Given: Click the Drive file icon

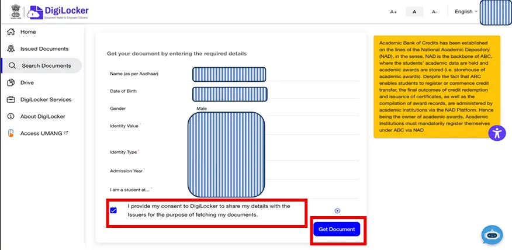Looking at the screenshot, I should tap(11, 83).
